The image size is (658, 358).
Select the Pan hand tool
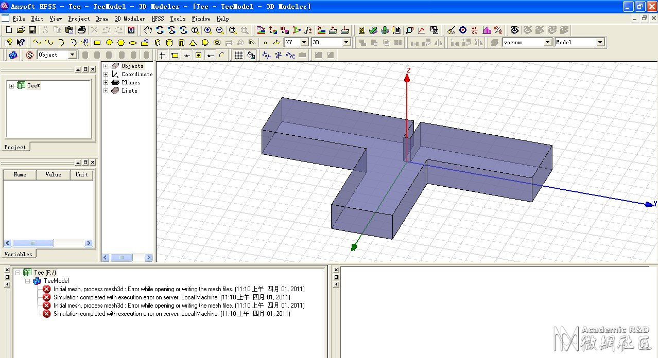coord(148,30)
